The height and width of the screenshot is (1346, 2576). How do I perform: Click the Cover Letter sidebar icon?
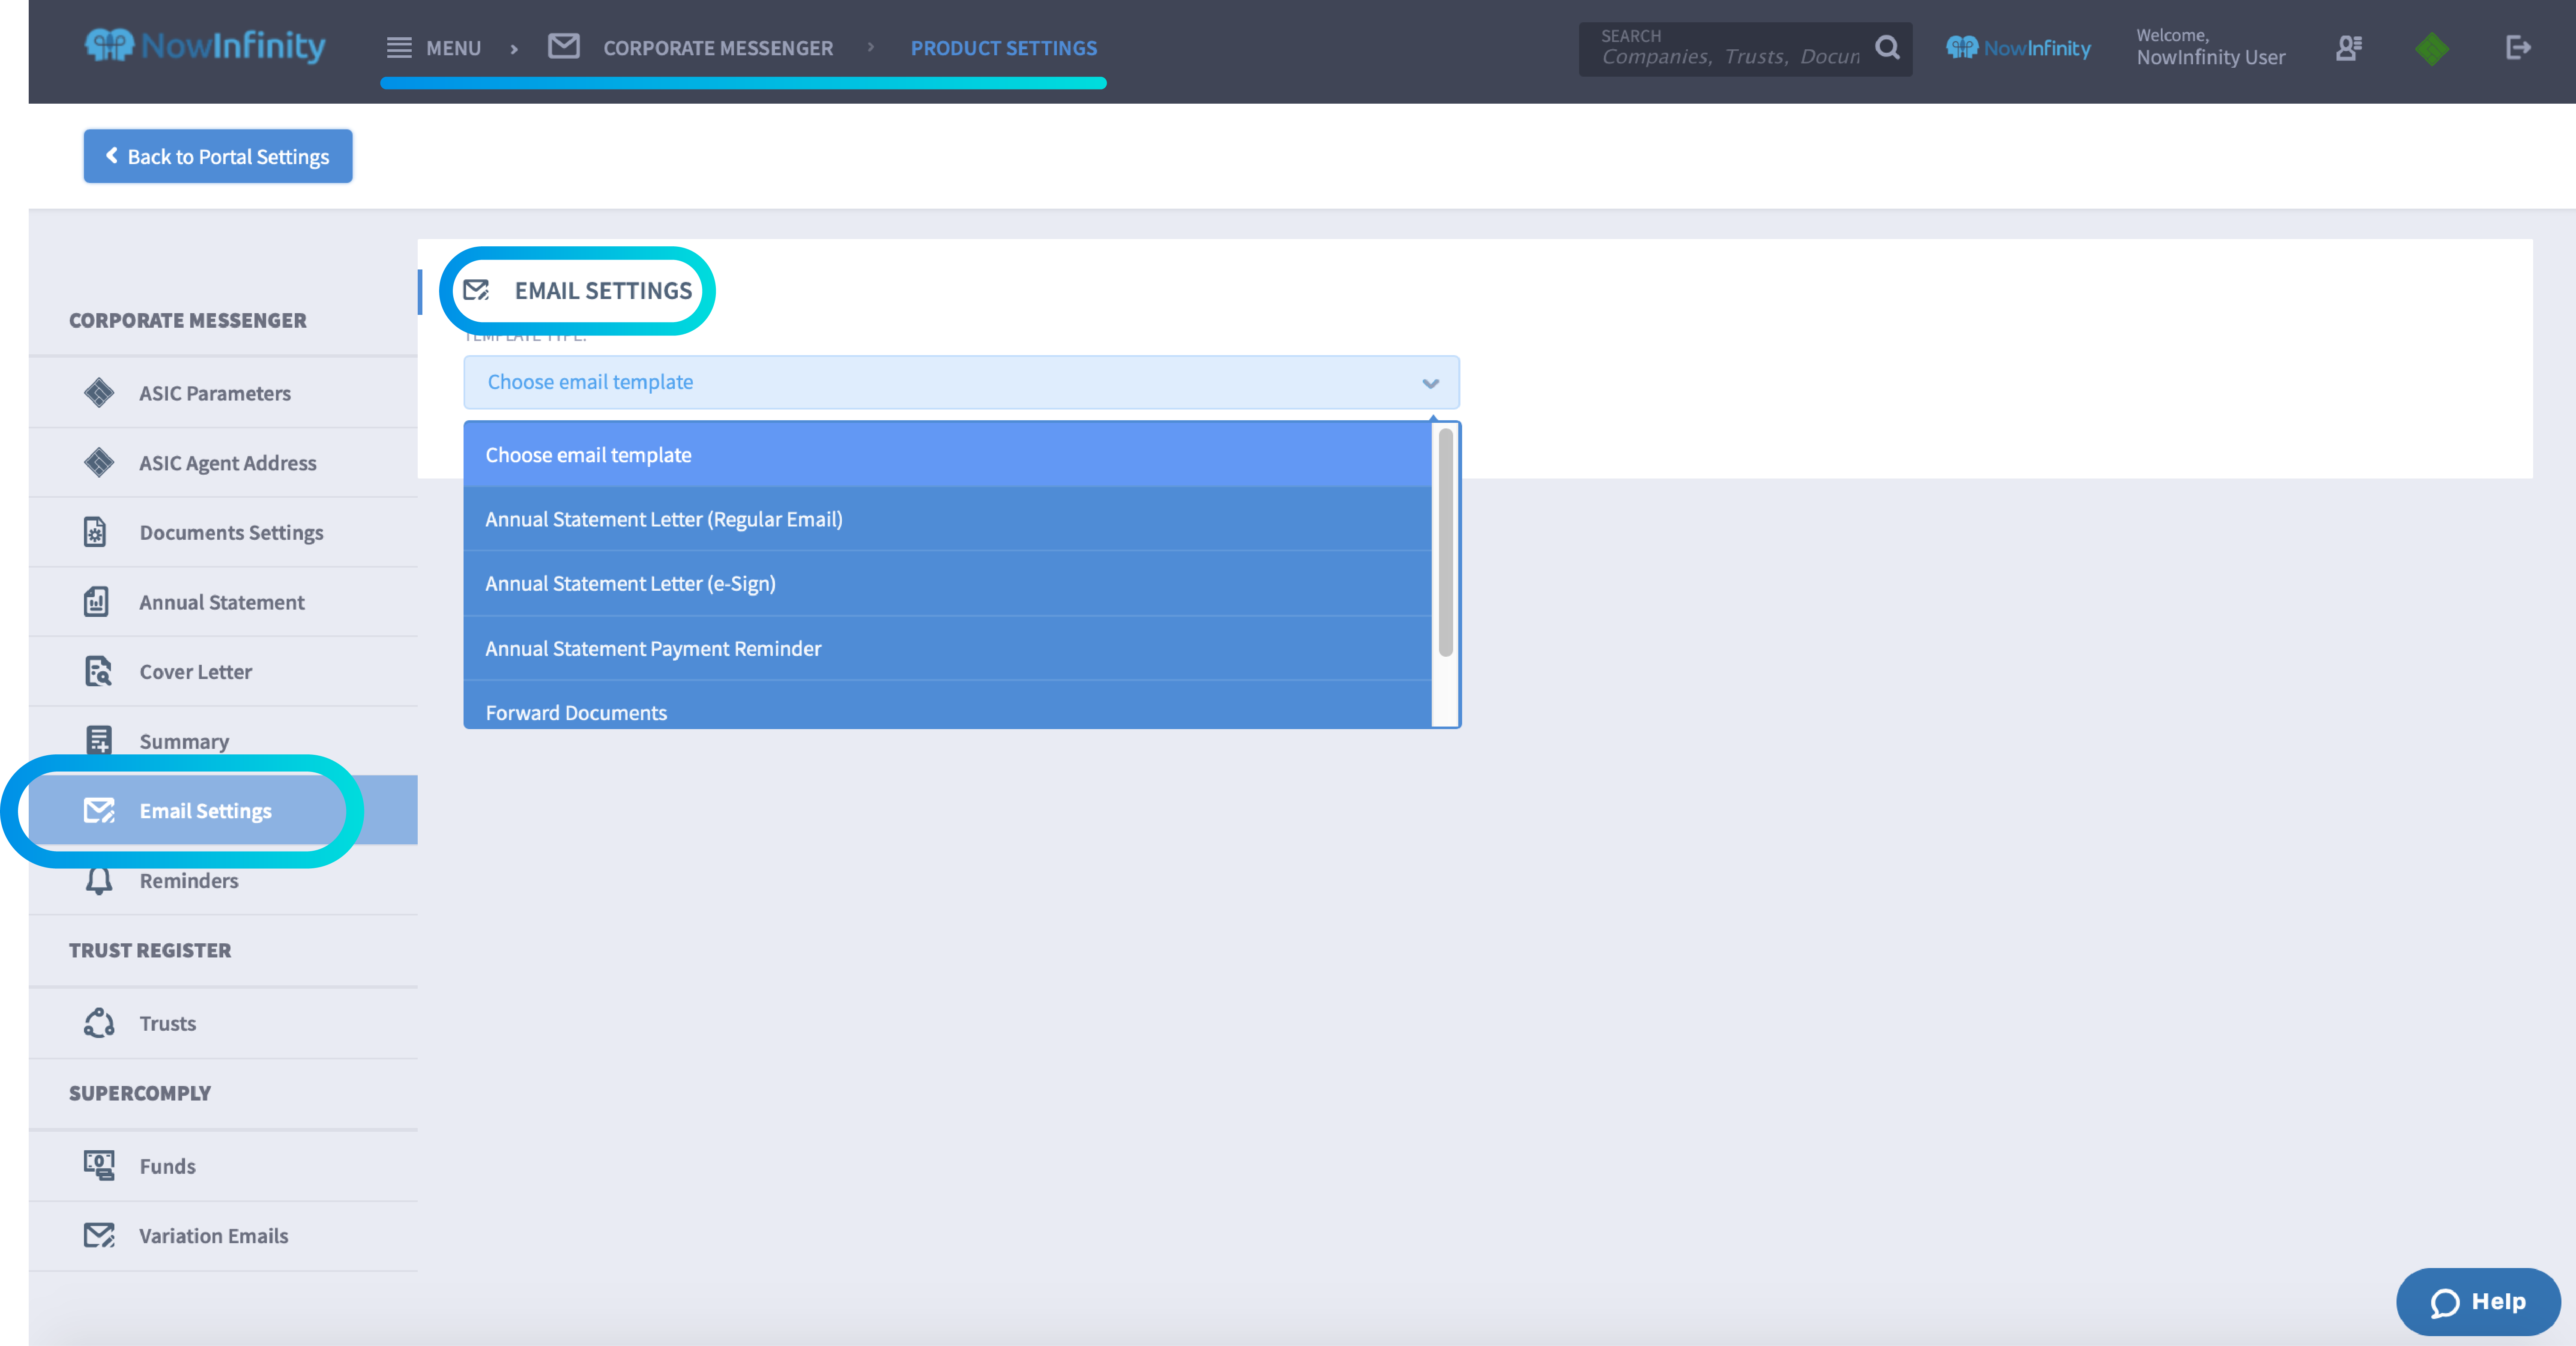97,671
